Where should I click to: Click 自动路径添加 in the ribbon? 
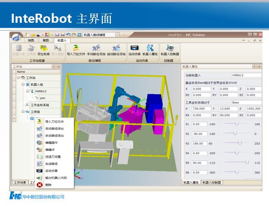click(116, 50)
